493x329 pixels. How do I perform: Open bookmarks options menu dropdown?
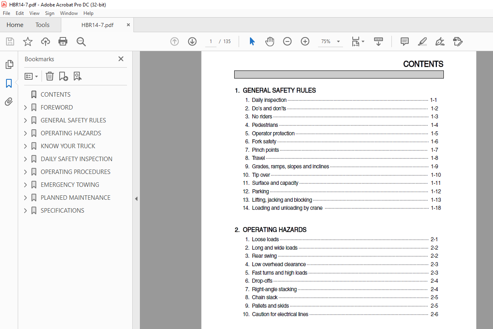click(31, 76)
